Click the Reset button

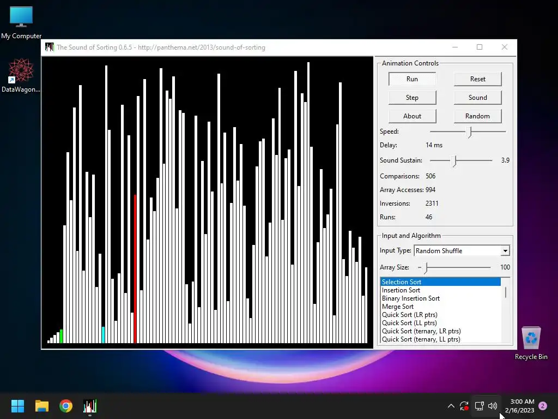click(477, 79)
